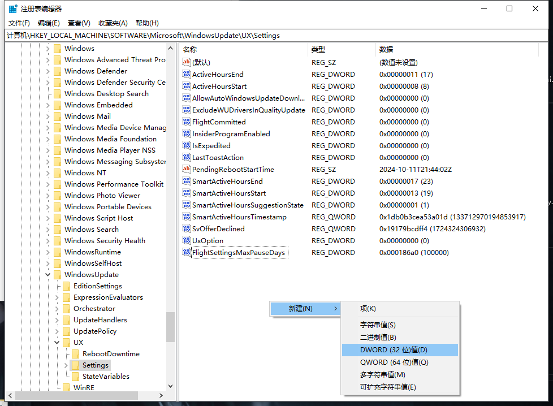The width and height of the screenshot is (553, 406).
Task: Expand the Windows Search node
Action: [x=47, y=229]
